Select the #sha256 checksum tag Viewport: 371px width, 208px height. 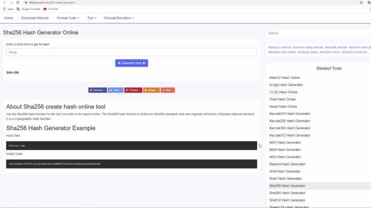(354, 52)
